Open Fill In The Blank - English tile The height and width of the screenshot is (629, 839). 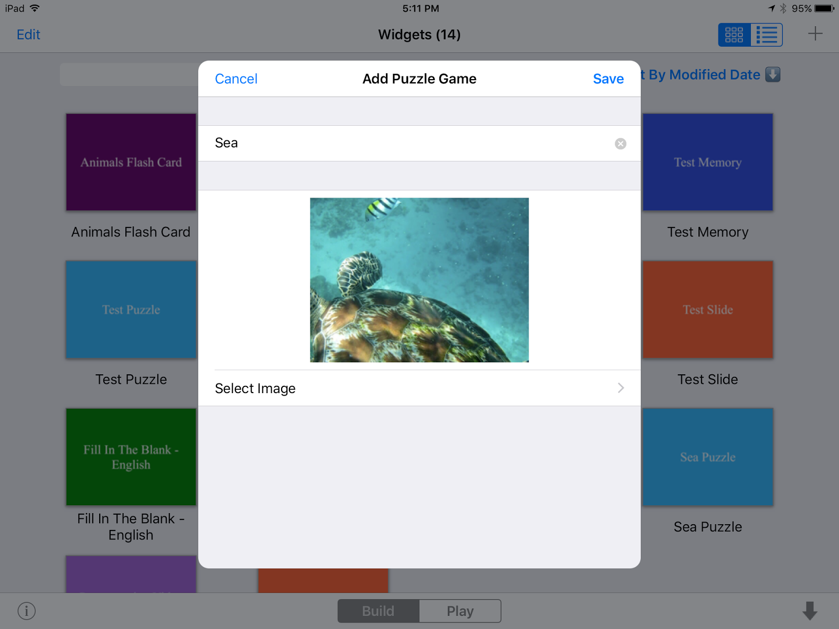click(x=131, y=457)
